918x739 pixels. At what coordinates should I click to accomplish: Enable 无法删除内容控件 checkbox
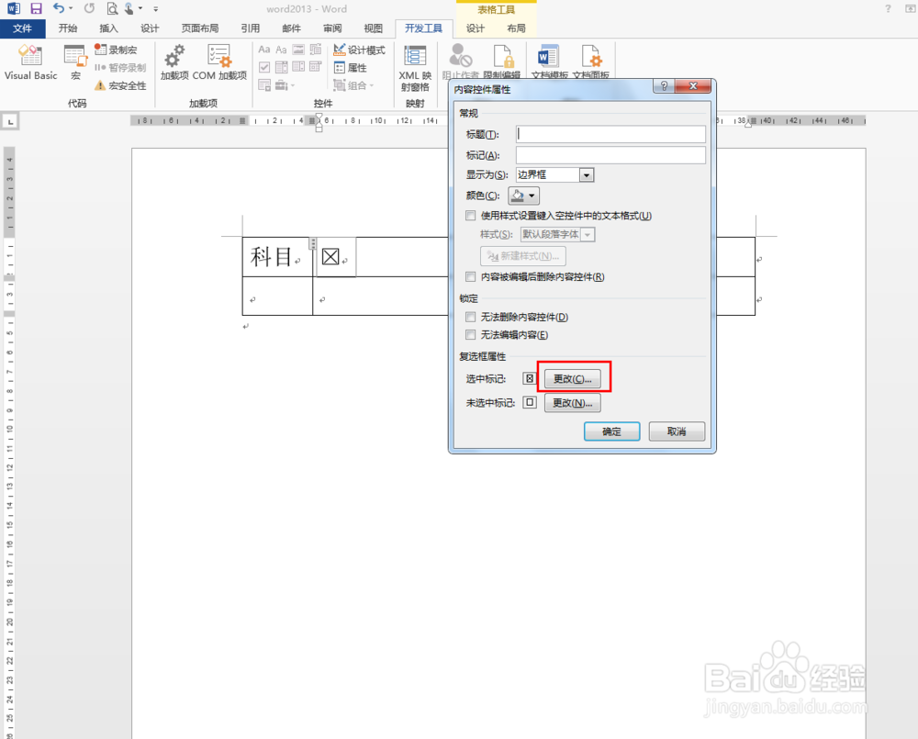[x=471, y=318]
